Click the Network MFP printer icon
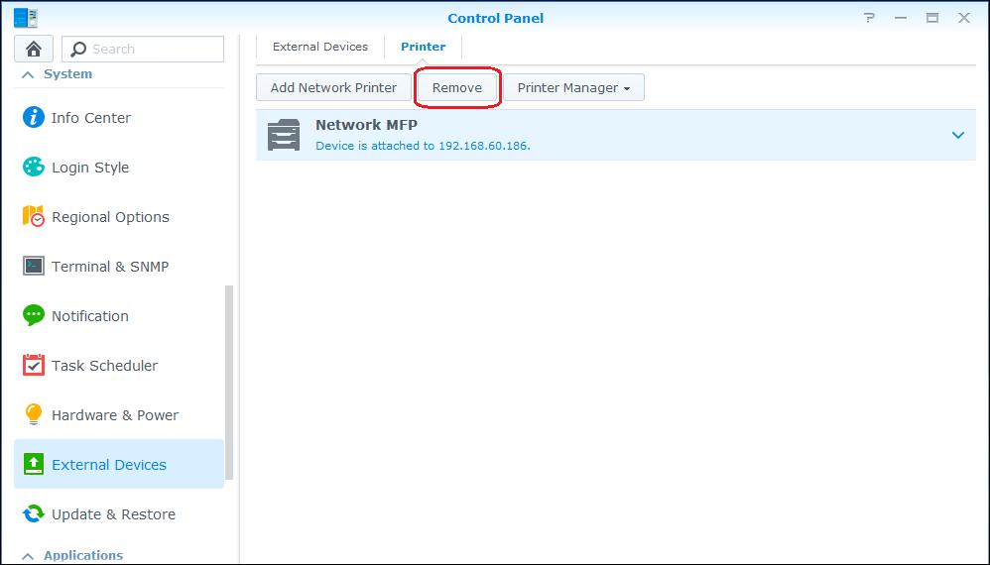 284,135
